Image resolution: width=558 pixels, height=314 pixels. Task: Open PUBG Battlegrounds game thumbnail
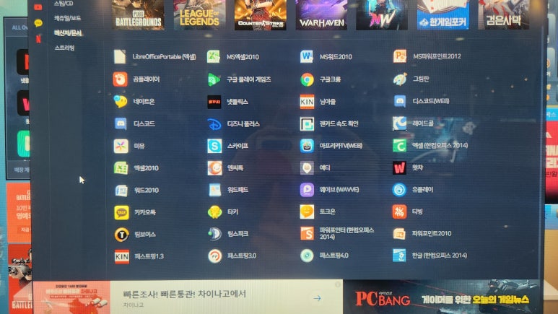[138, 14]
